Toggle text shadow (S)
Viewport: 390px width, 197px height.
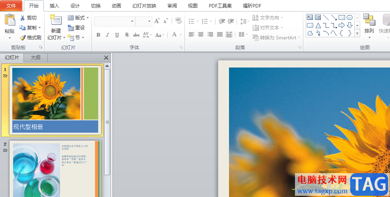pyautogui.click(x=127, y=35)
